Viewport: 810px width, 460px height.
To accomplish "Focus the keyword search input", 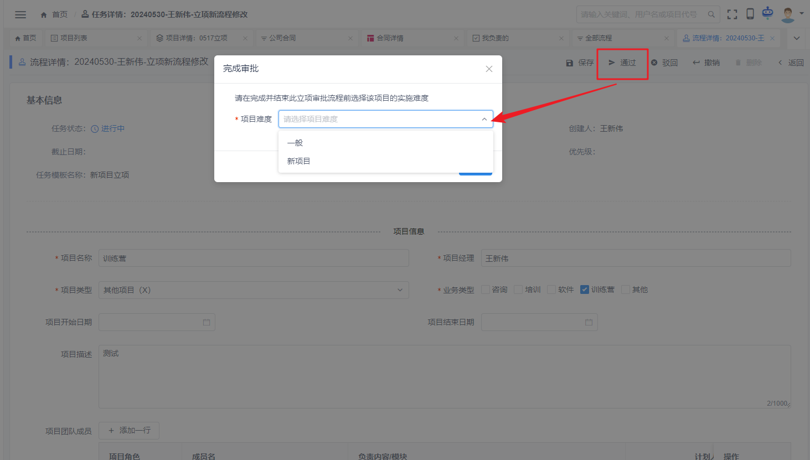I will click(x=642, y=14).
